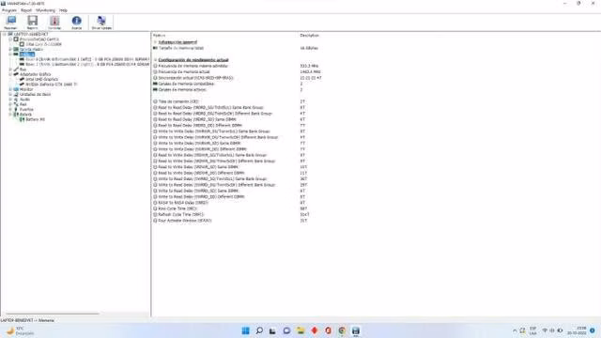
Task: Collapse the Procesador(es) Central tree node
Action: tap(10, 39)
